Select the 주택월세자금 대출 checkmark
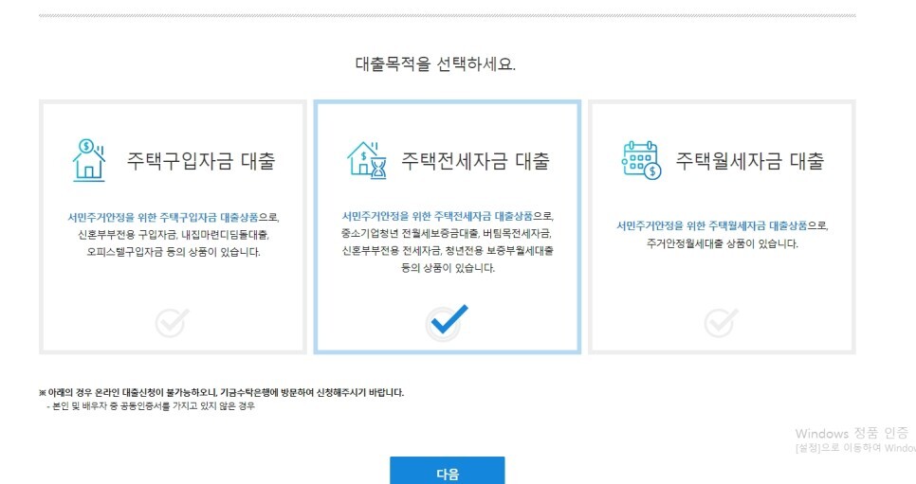 pos(722,322)
